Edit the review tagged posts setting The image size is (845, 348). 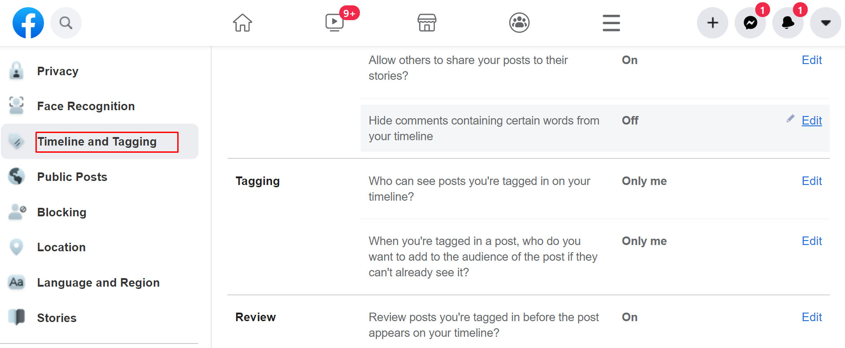pos(811,317)
